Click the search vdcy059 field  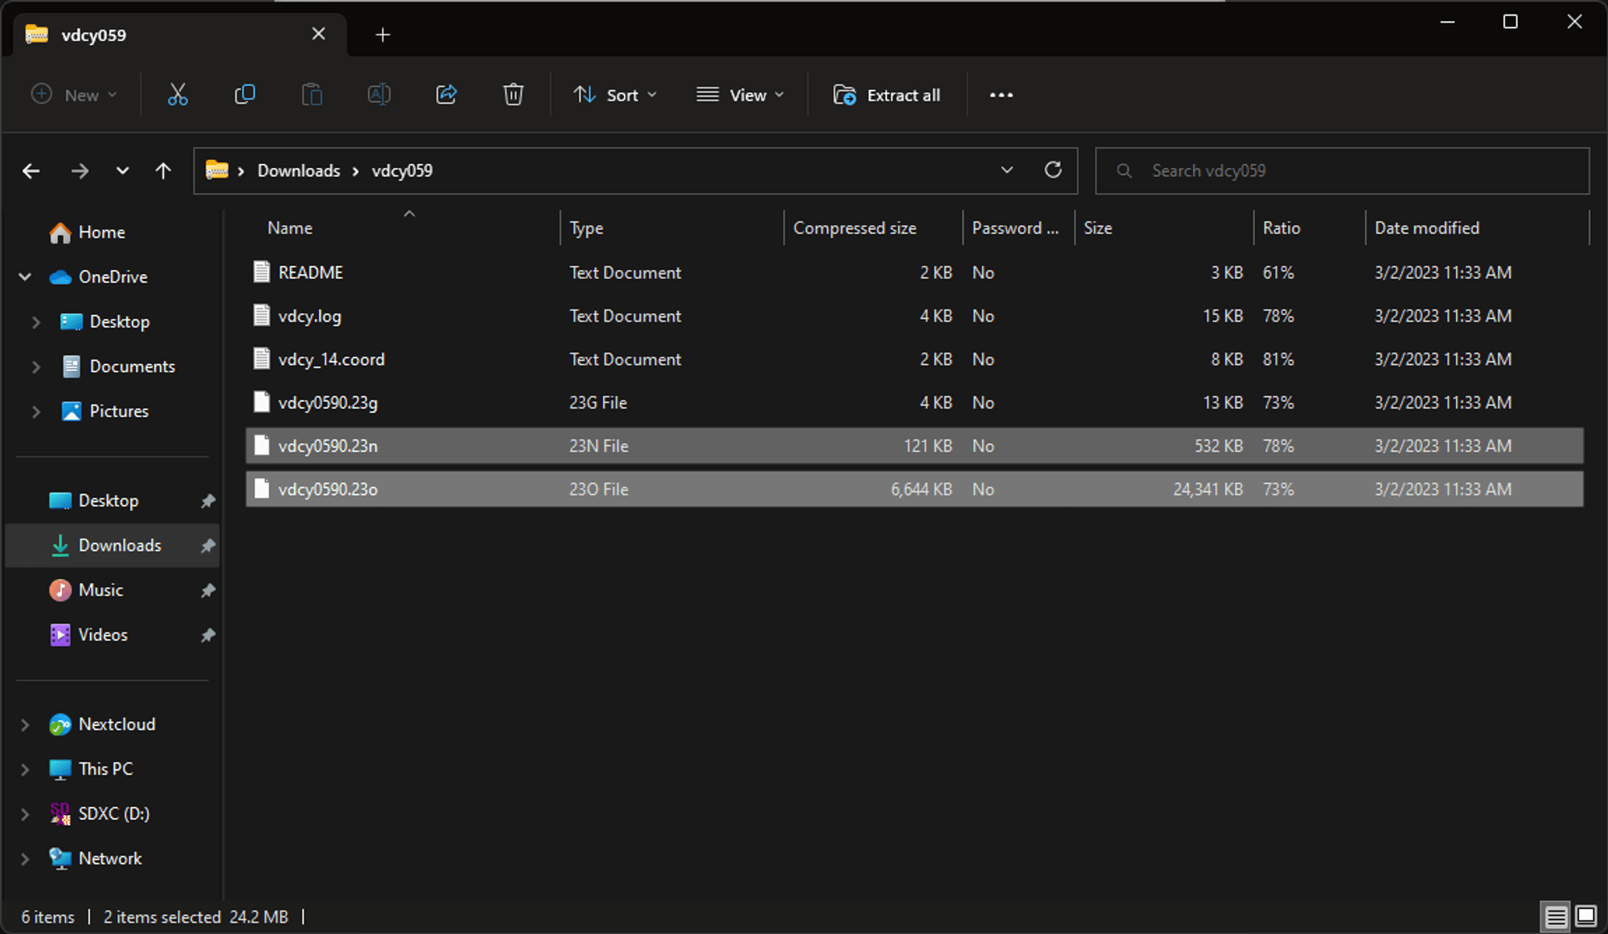pos(1343,170)
